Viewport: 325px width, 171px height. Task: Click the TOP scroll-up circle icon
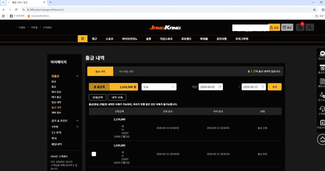pos(322,139)
